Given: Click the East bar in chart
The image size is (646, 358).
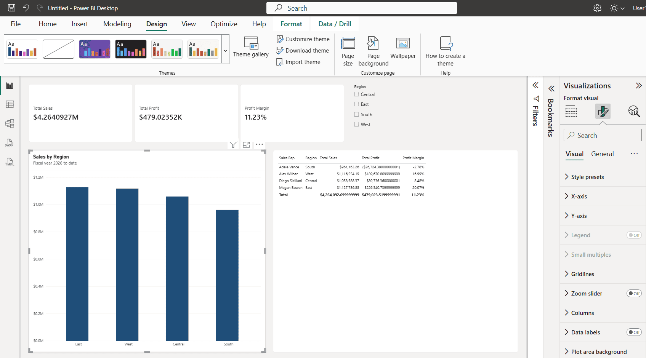Looking at the screenshot, I should click(x=77, y=264).
